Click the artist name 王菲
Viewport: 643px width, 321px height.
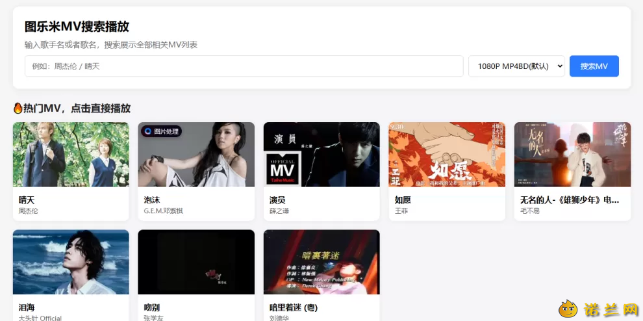point(401,211)
